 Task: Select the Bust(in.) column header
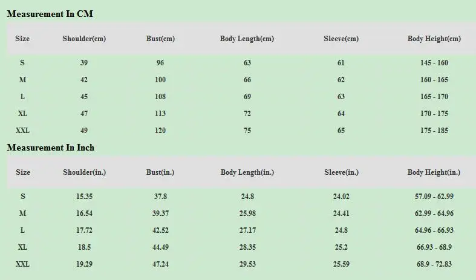[160, 172]
